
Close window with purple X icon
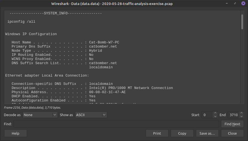point(243,3)
